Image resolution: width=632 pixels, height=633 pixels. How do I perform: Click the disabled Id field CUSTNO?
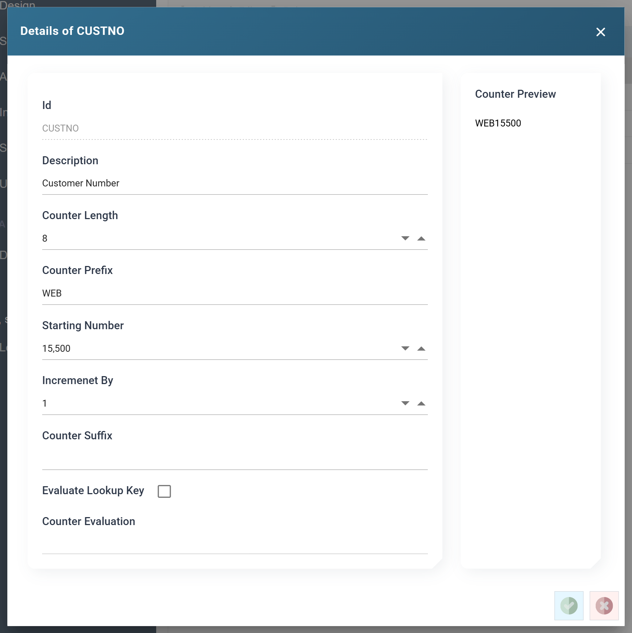pos(235,128)
